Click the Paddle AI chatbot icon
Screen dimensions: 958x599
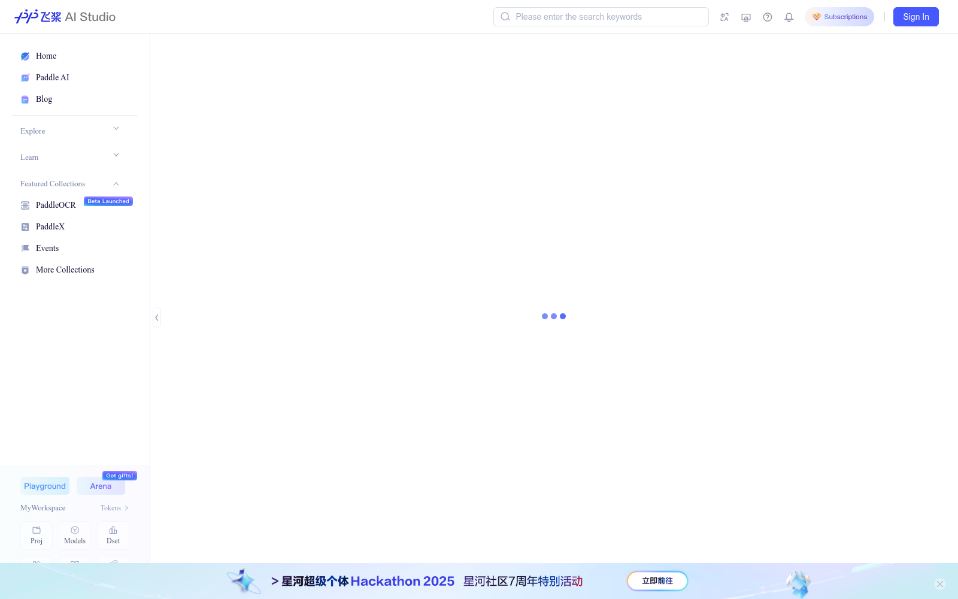25,78
